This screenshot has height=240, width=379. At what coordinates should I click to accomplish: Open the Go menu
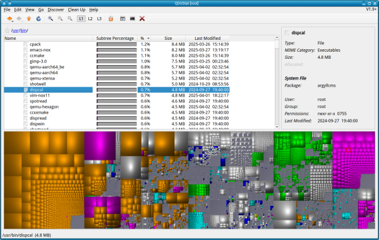(41, 9)
